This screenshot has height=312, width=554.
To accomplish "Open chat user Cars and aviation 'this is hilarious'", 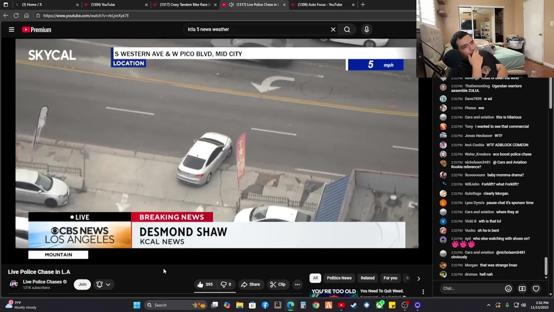I will [x=479, y=117].
